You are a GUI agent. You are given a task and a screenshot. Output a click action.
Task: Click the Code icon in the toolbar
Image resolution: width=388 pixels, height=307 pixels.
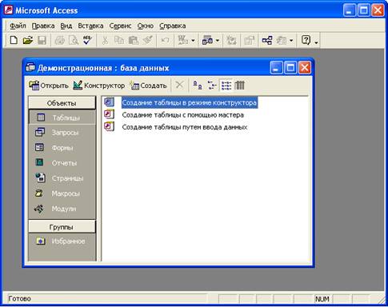[231, 40]
